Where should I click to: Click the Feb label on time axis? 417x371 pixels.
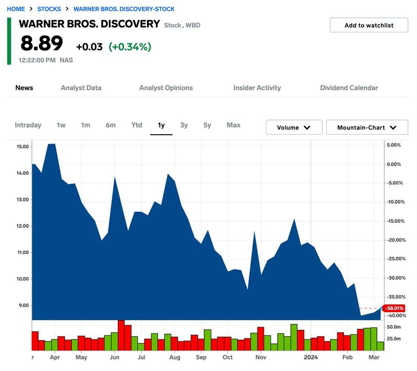347,357
